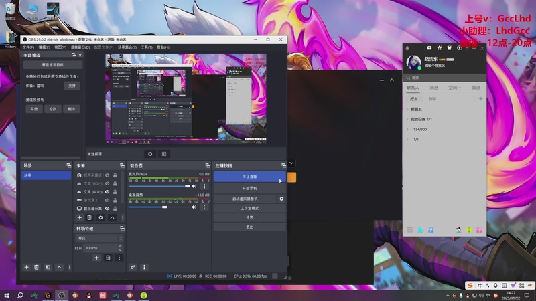
Task: Open source properties gear in 来源 panel toolbar
Action: coord(100,218)
